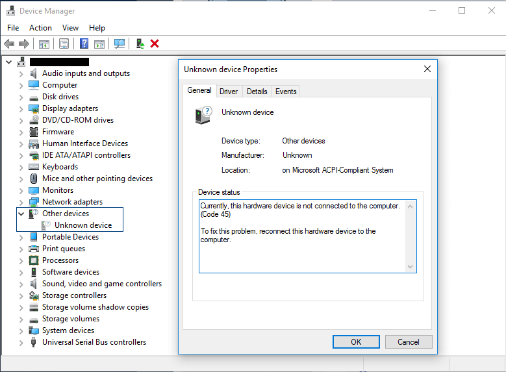Click the Update driver toolbar icon
The image size is (506, 372).
point(140,43)
